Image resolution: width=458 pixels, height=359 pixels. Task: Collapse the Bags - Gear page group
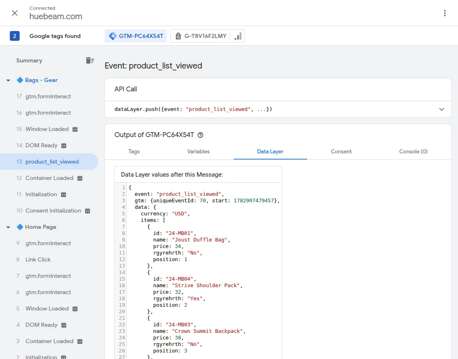coord(8,80)
